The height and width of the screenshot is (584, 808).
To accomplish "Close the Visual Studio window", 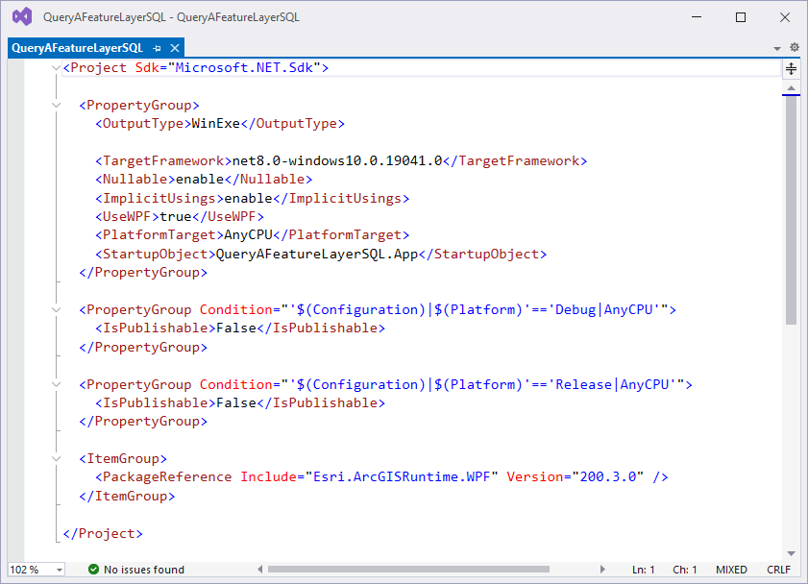I will tap(785, 17).
